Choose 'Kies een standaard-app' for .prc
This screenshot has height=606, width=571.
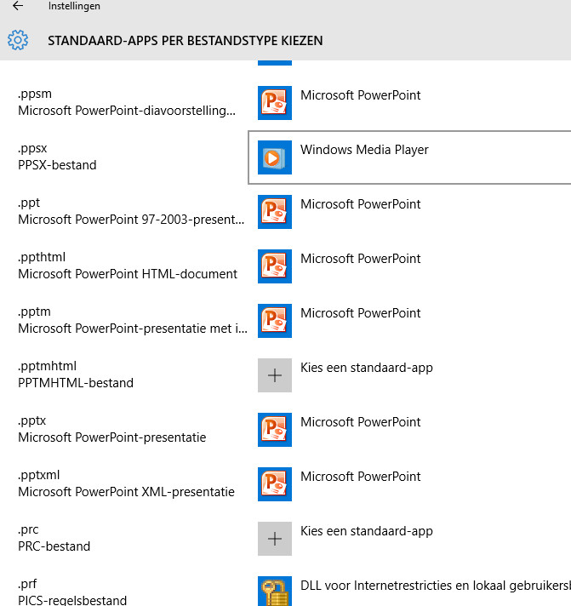(367, 531)
